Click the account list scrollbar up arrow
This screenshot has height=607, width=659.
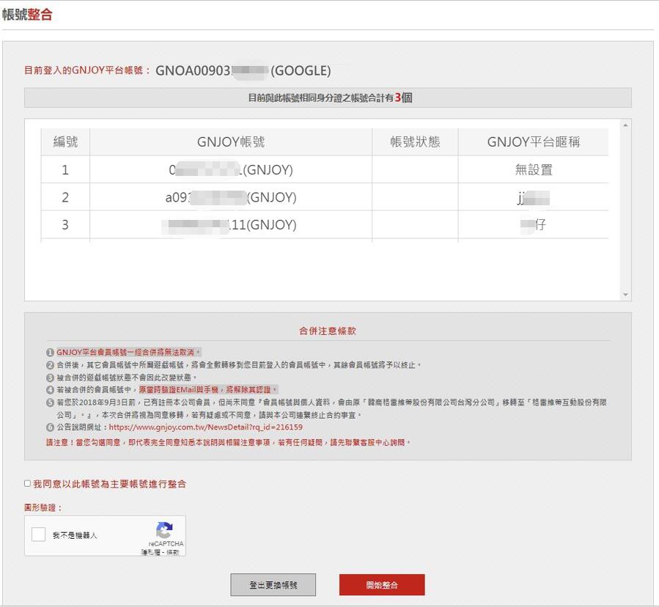tap(625, 126)
